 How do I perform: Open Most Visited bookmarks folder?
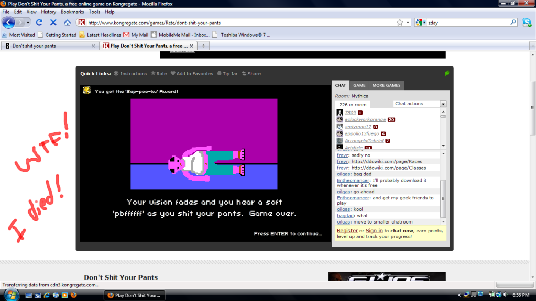click(x=18, y=35)
